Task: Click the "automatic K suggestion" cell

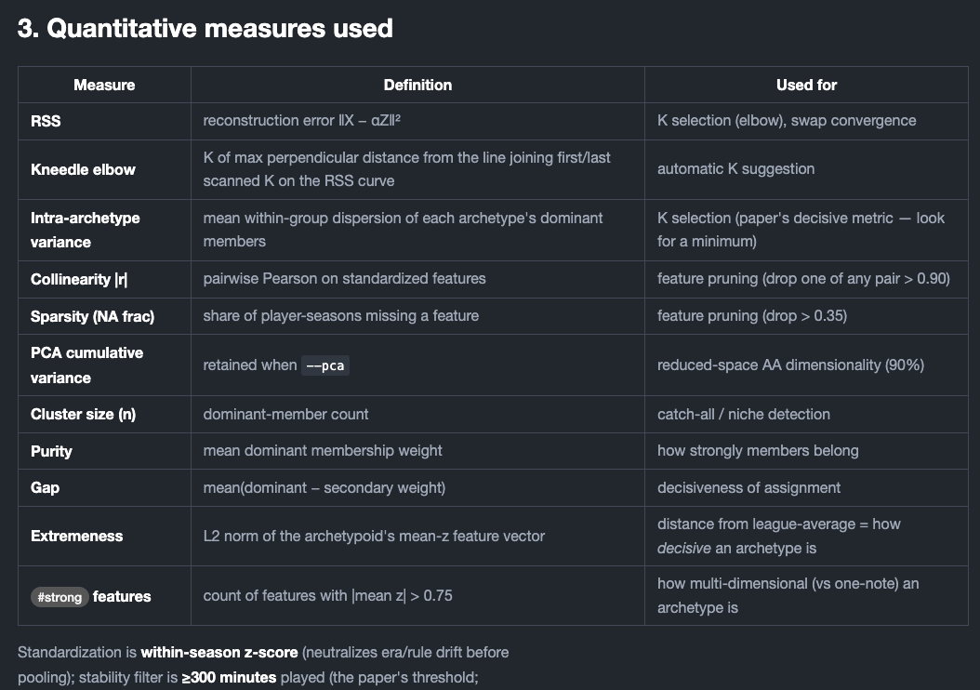Action: pyautogui.click(x=806, y=169)
